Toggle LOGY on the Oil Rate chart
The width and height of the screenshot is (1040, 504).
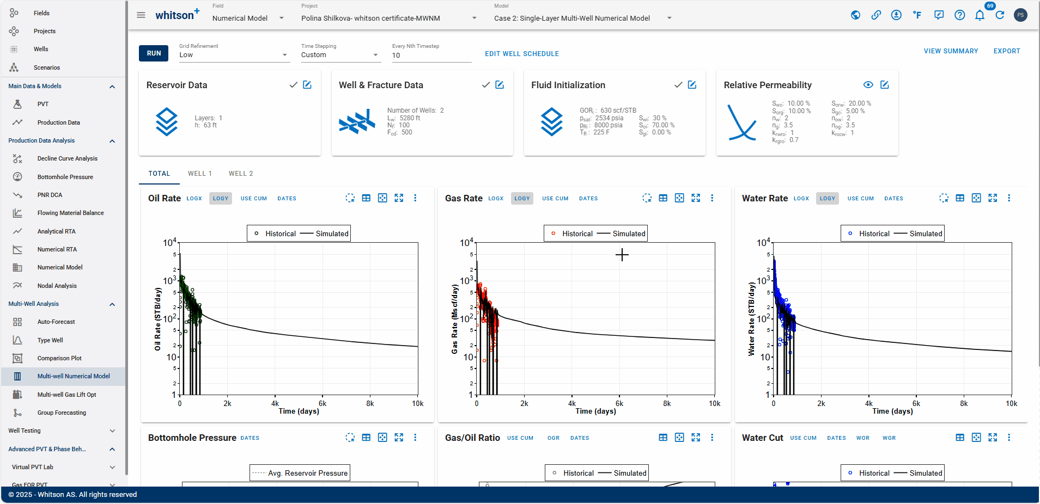[x=221, y=199]
